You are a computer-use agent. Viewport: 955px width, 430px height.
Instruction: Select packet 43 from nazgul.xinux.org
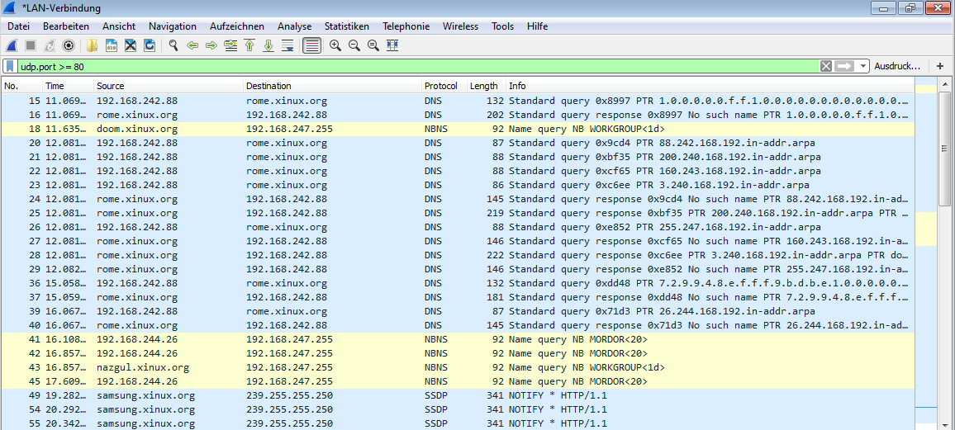point(458,367)
